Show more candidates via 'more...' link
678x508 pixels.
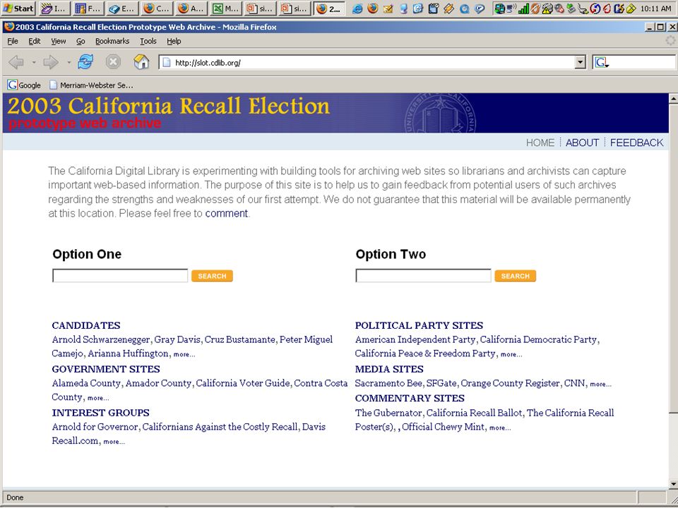(x=184, y=354)
